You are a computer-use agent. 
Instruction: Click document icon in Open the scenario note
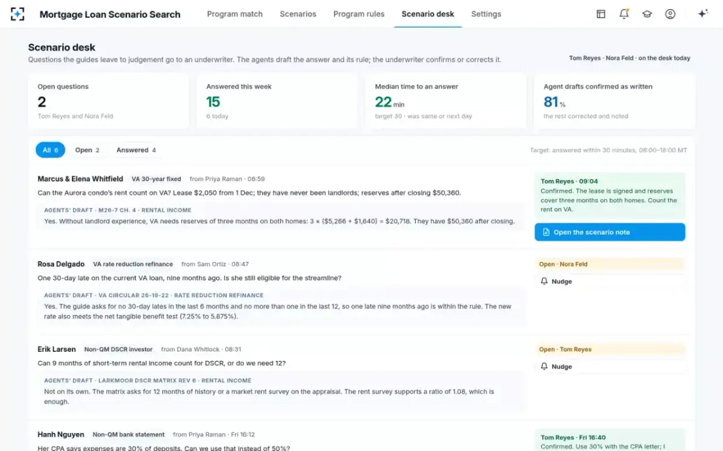pos(546,232)
